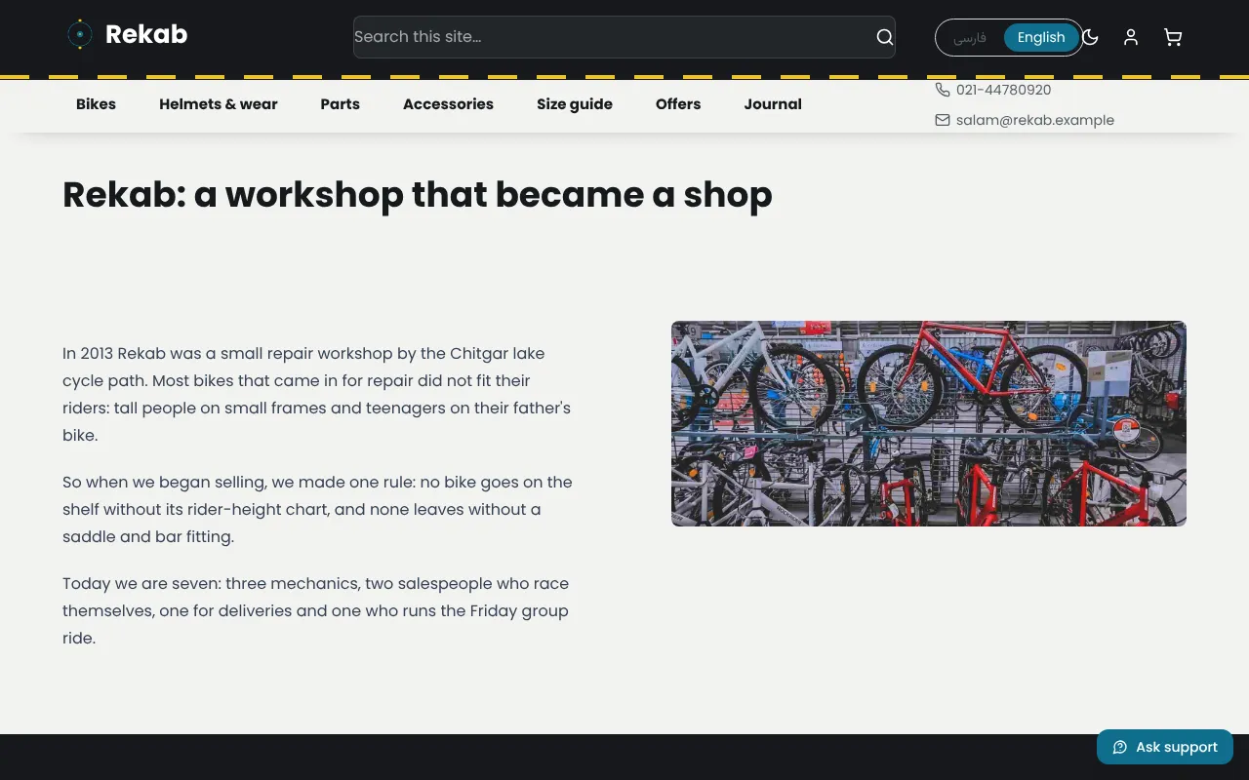
Task: Click the search magnifier icon
Action: (884, 37)
